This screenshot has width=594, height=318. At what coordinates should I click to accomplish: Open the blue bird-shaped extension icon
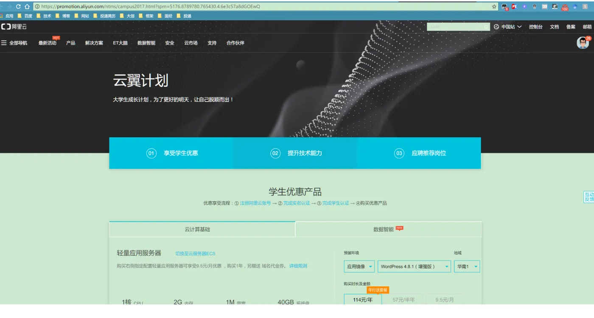[575, 7]
